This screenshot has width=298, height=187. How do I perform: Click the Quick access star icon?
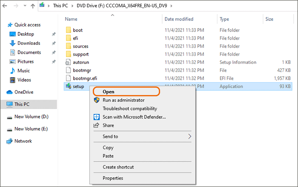tap(9, 25)
